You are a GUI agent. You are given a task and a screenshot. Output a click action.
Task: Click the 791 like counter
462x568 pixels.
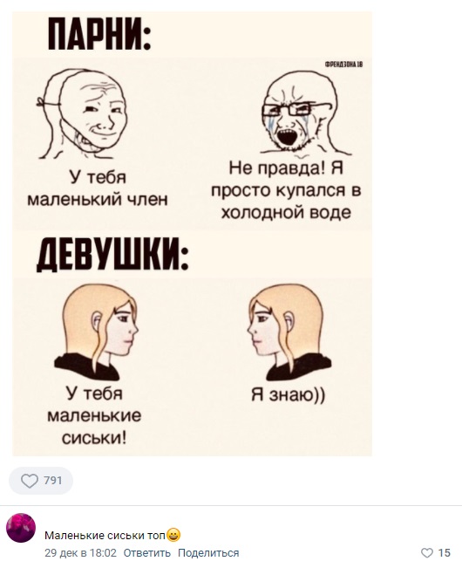(x=53, y=481)
